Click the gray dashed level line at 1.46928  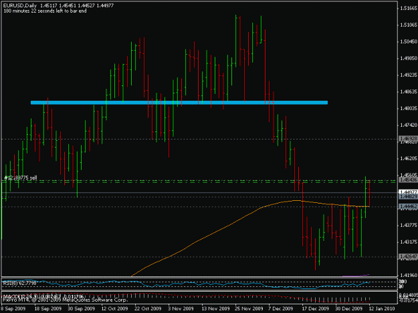pos(199,139)
